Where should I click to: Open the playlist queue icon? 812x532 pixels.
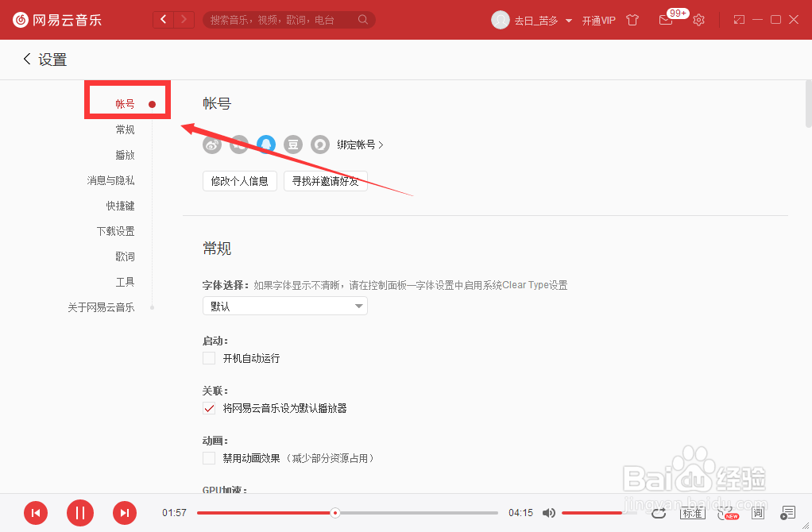pos(787,513)
